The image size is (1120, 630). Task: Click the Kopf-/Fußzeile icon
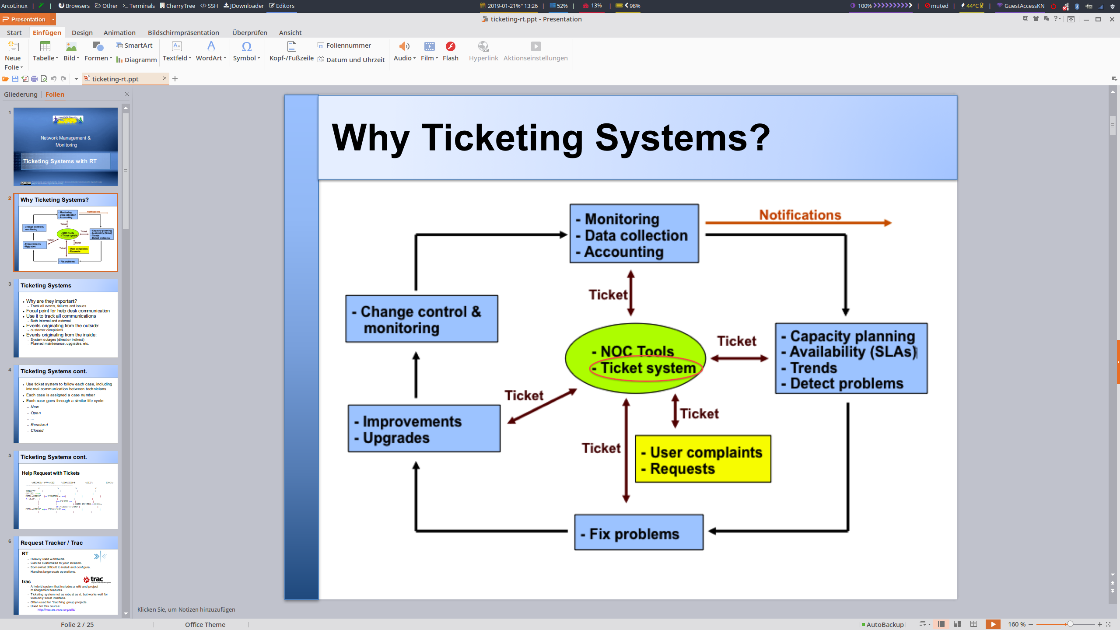click(291, 46)
